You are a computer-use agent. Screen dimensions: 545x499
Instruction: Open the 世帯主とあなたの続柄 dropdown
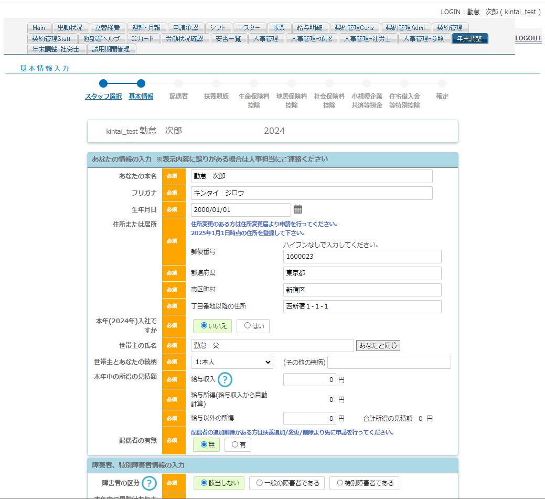pyautogui.click(x=232, y=362)
